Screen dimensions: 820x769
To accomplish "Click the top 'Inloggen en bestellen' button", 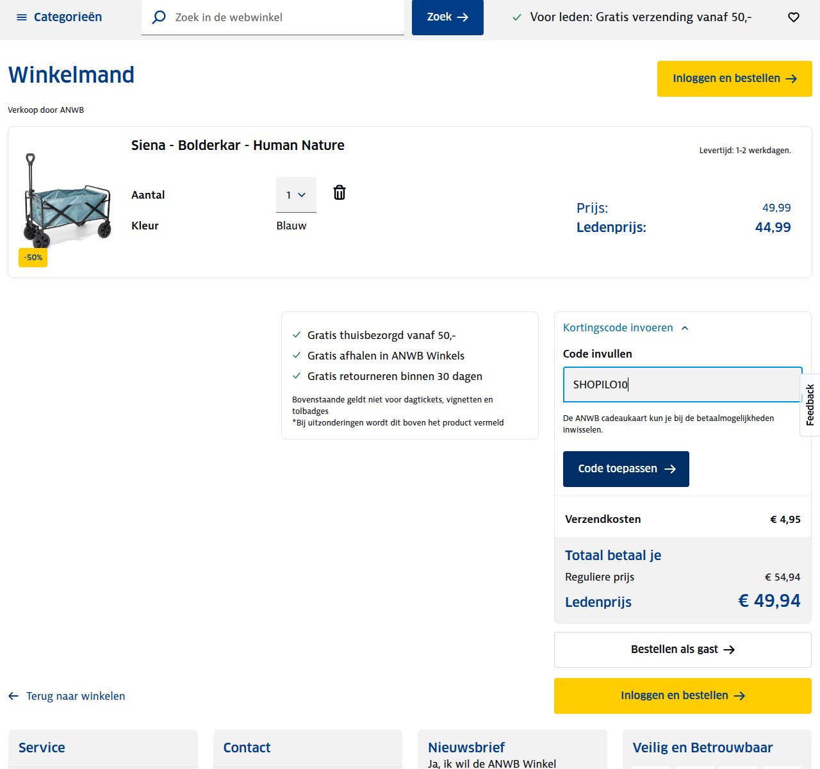I will 735,79.
